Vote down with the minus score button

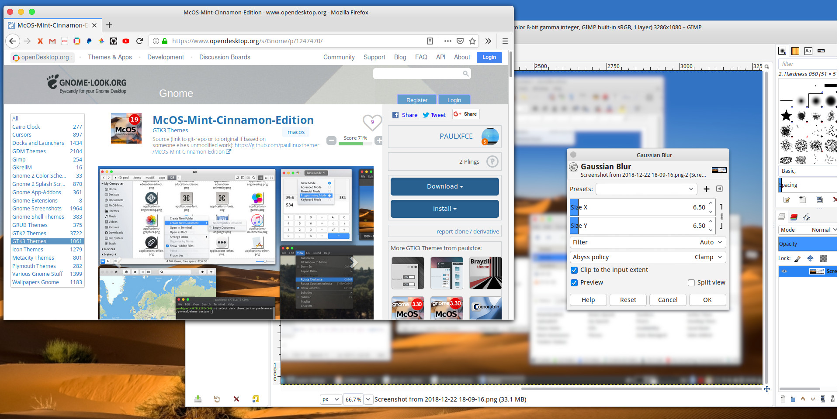tap(332, 141)
